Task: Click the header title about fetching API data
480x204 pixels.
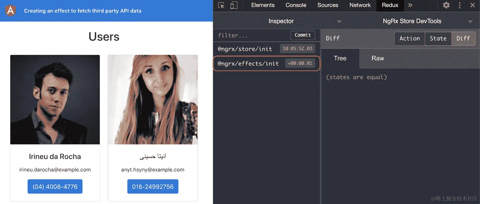Action: click(83, 11)
